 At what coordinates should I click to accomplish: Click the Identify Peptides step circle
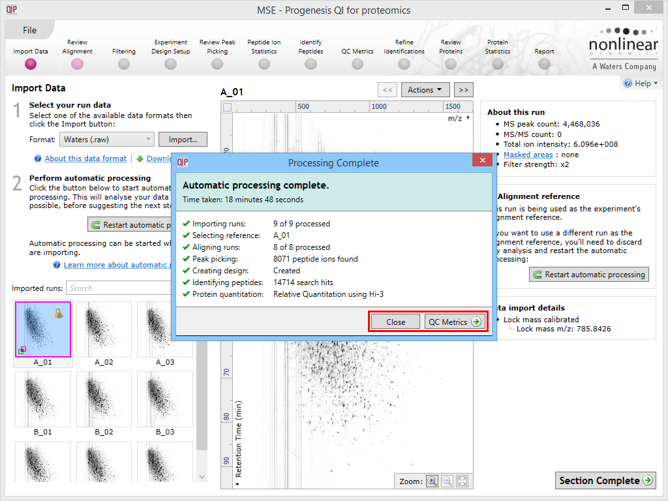(x=311, y=64)
